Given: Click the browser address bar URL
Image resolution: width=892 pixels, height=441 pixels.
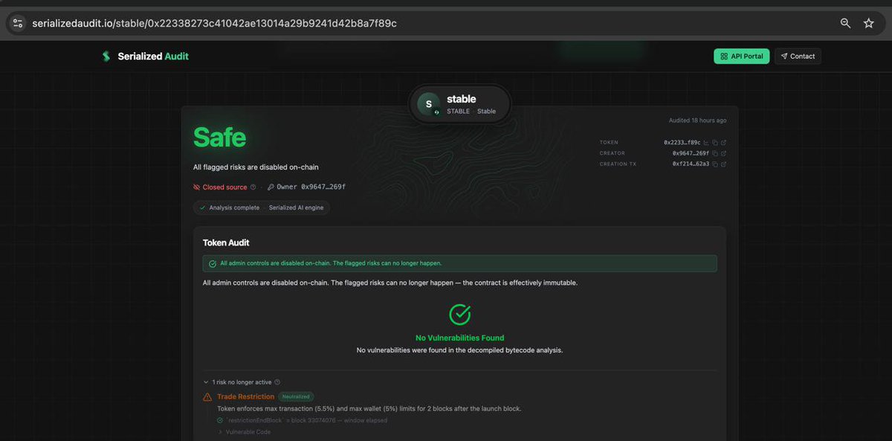Looking at the screenshot, I should 215,23.
